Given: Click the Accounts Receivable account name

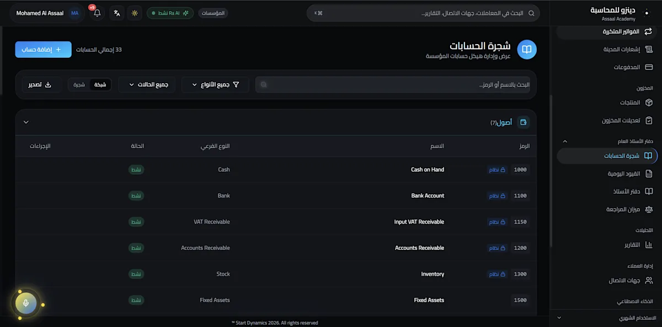Looking at the screenshot, I should (x=419, y=248).
